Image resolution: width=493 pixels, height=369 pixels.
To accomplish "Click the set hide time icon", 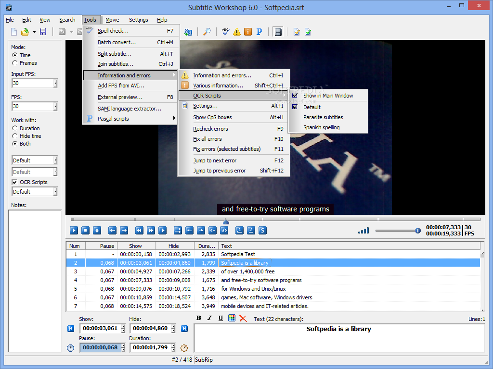I will coord(201,230).
